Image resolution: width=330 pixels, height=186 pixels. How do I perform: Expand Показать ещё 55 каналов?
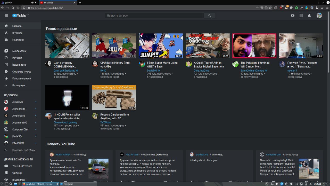[x=21, y=150]
